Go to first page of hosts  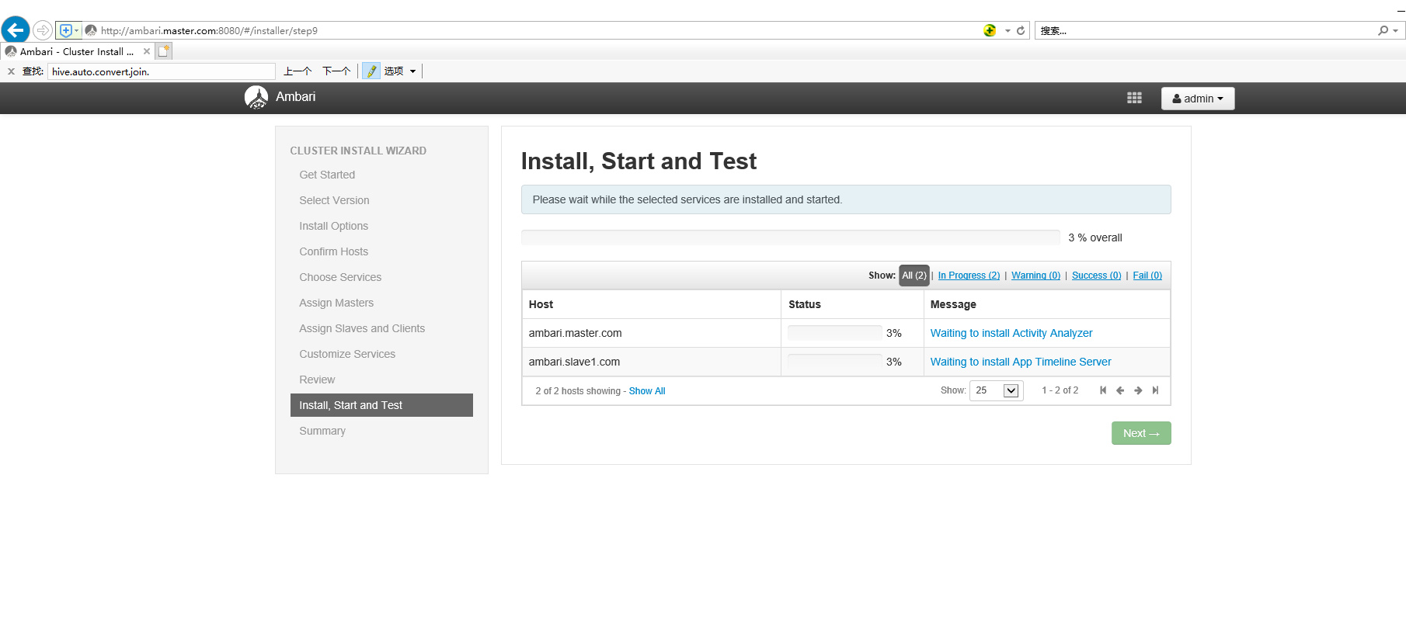point(1103,390)
